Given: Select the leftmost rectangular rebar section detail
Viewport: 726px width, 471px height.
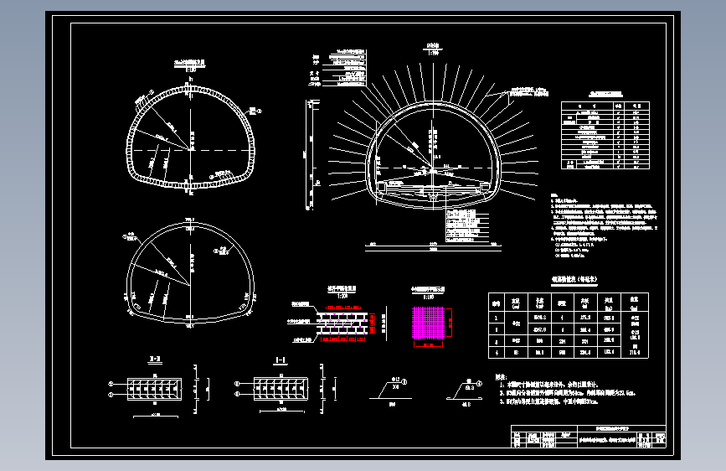Looking at the screenshot, I should click(155, 389).
